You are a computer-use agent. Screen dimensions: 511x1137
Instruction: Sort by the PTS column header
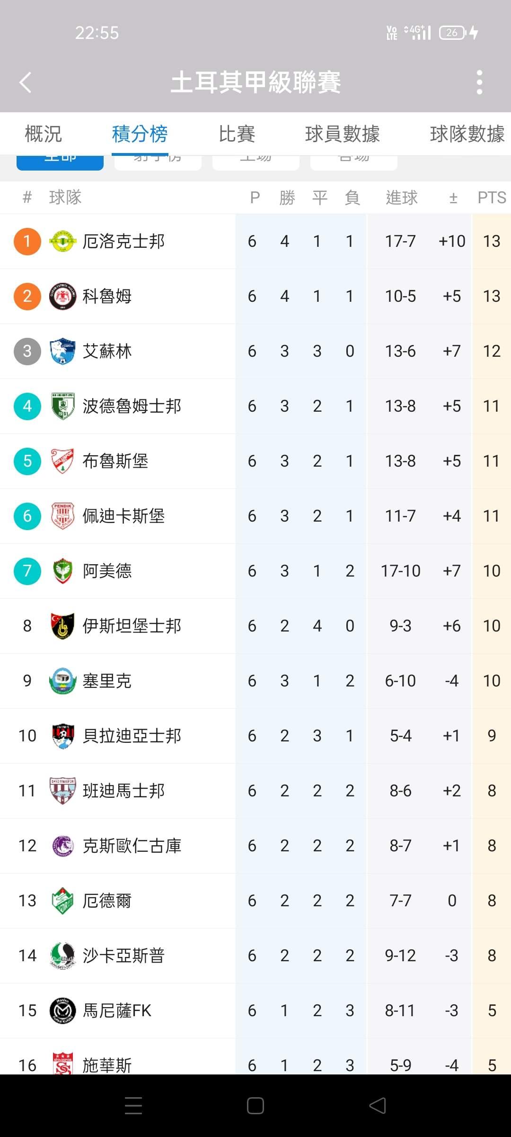click(492, 198)
